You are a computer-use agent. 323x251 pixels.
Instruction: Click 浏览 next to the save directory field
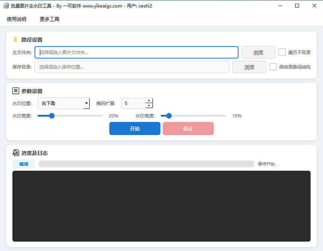[x=249, y=66]
